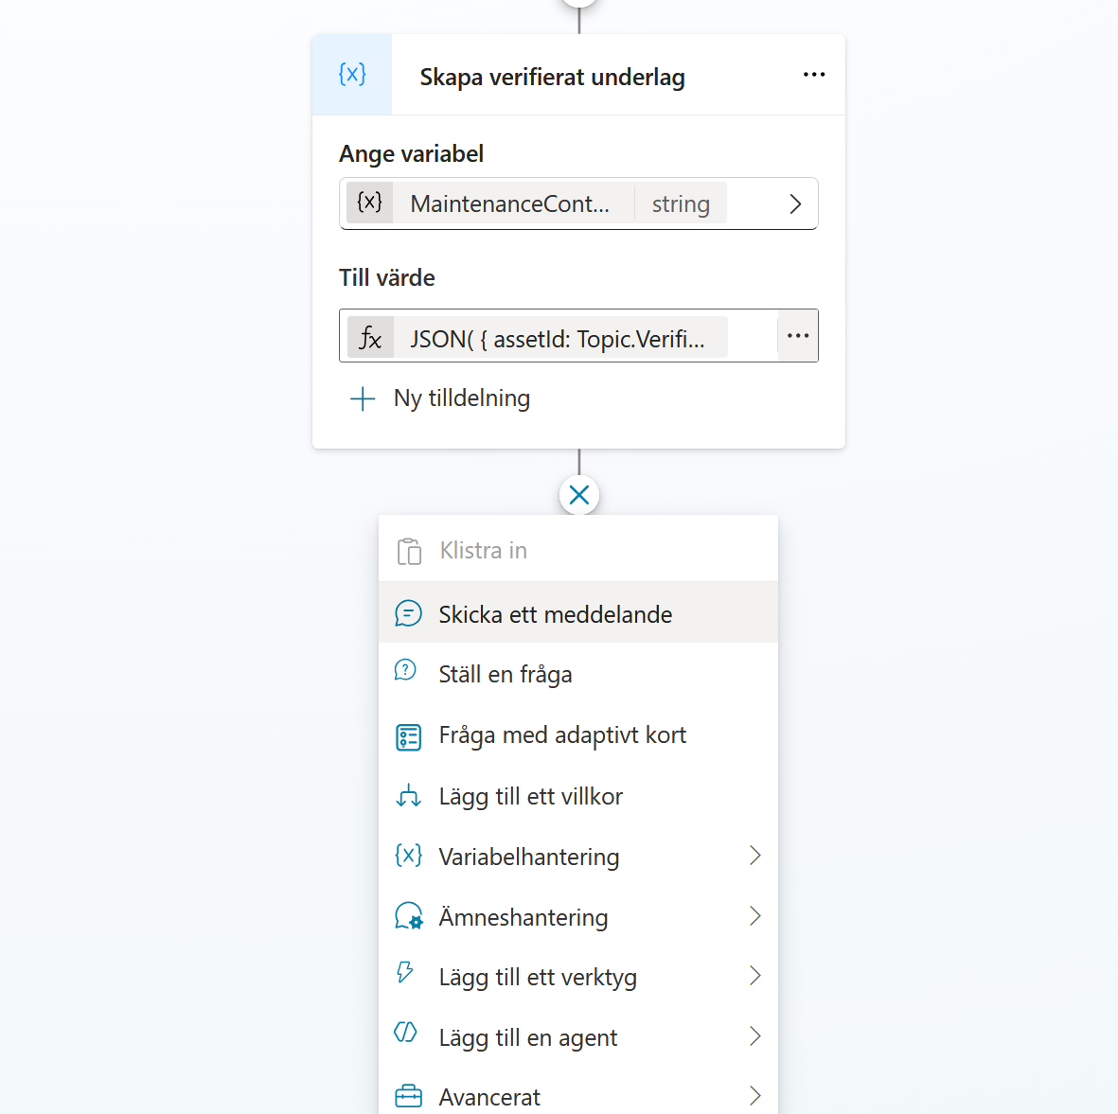Click the message bubble icon for Skicka ett meddelande
The height and width of the screenshot is (1114, 1118).
click(409, 613)
